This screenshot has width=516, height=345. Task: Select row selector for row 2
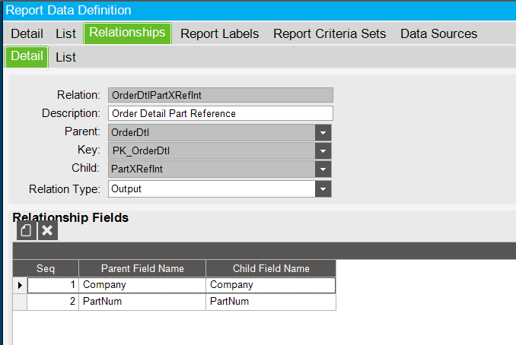(x=20, y=301)
